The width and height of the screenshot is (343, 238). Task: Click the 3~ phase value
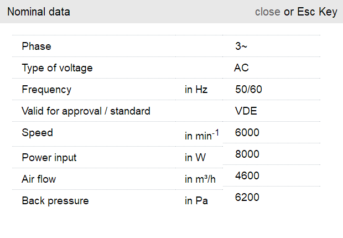click(x=241, y=46)
